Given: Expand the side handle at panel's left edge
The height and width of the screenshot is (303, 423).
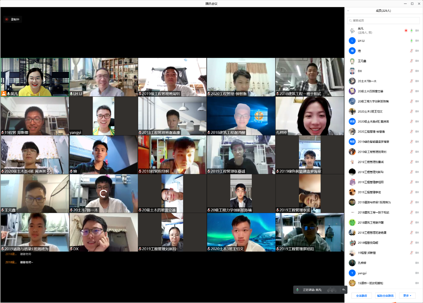Looking at the screenshot, I should pos(345,155).
